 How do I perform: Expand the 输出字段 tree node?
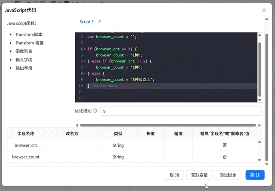tap(11, 68)
